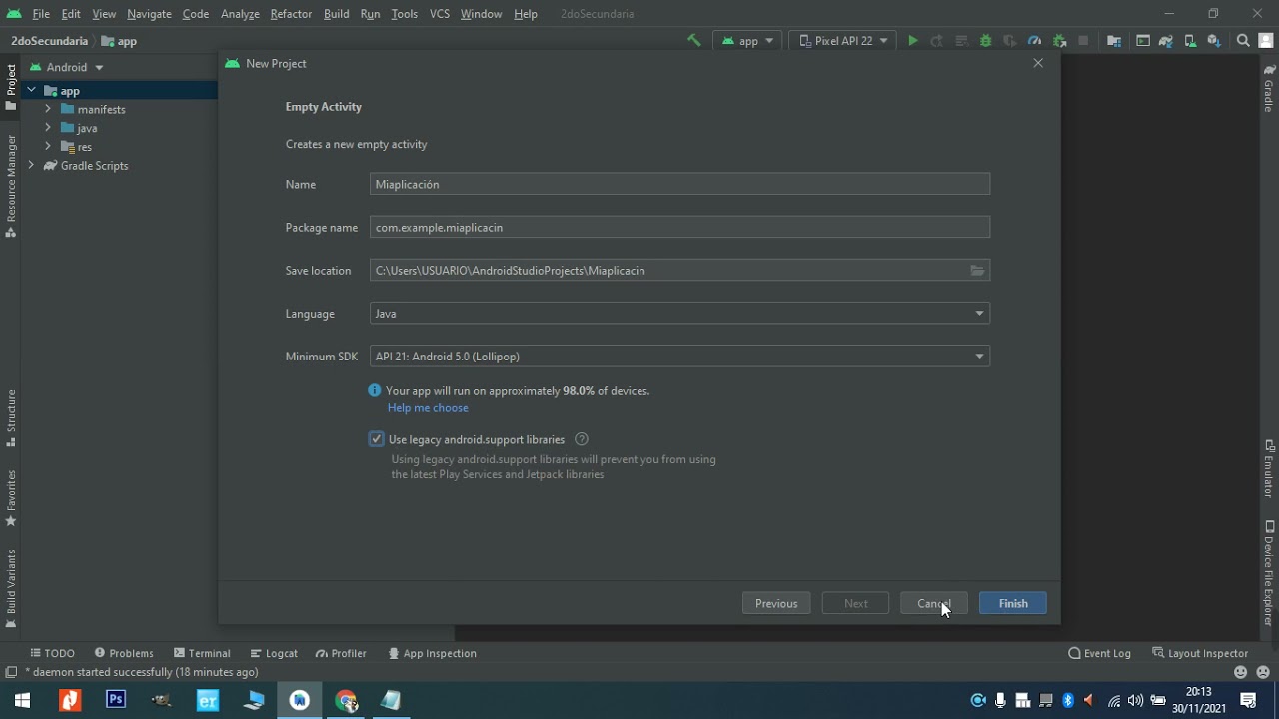Open the Build Variants side tab
The image size is (1279, 719).
pos(11,588)
